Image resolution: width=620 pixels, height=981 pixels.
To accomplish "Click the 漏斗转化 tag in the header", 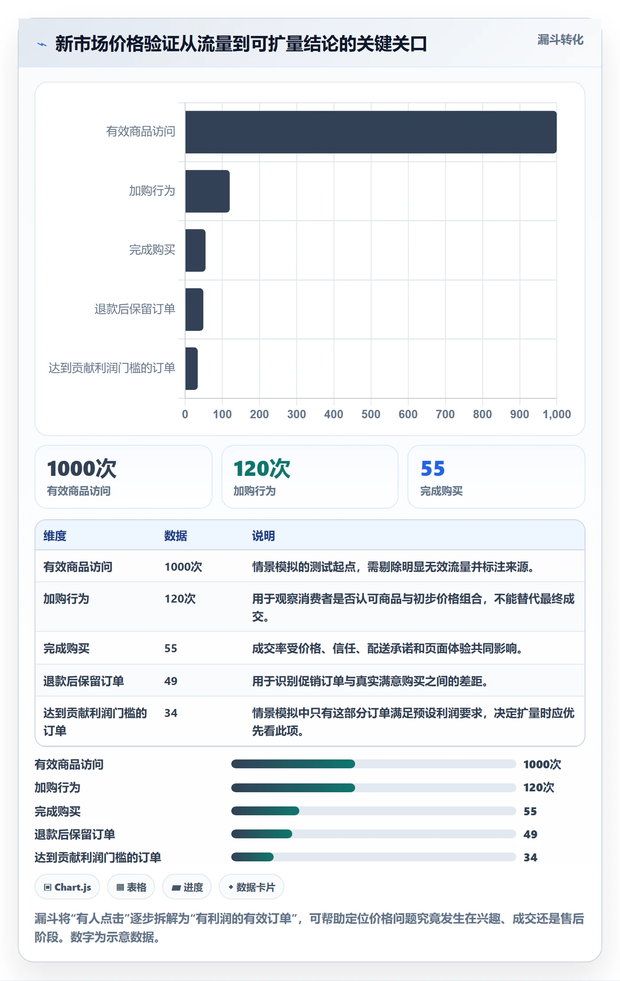I will pos(560,40).
